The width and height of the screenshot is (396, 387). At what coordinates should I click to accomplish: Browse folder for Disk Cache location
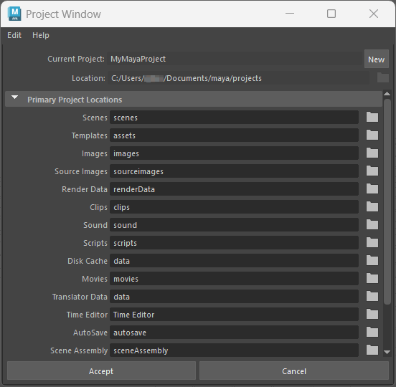point(372,261)
